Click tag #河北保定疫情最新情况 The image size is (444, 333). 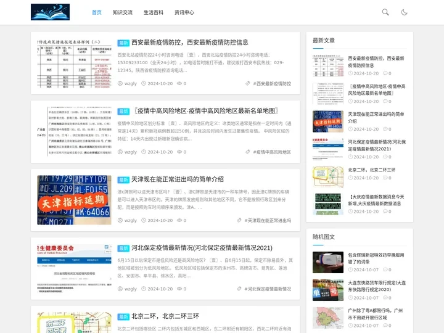click(268, 289)
